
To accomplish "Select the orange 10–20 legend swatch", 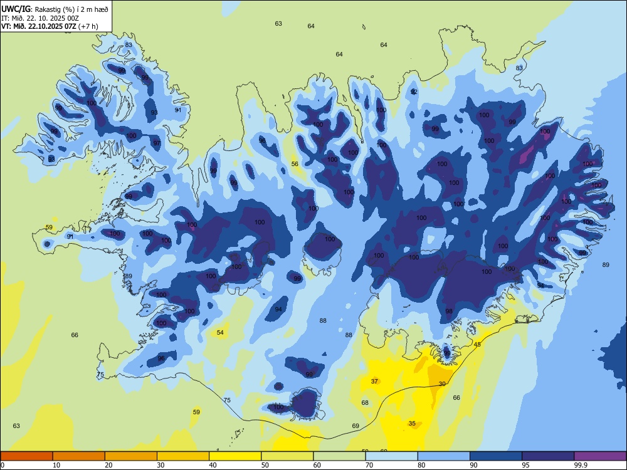I will (x=79, y=456).
